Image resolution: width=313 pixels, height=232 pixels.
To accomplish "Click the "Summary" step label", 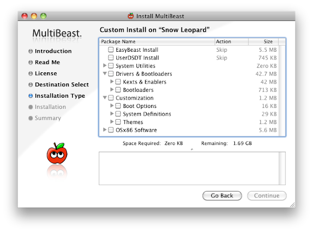I will [48, 118].
